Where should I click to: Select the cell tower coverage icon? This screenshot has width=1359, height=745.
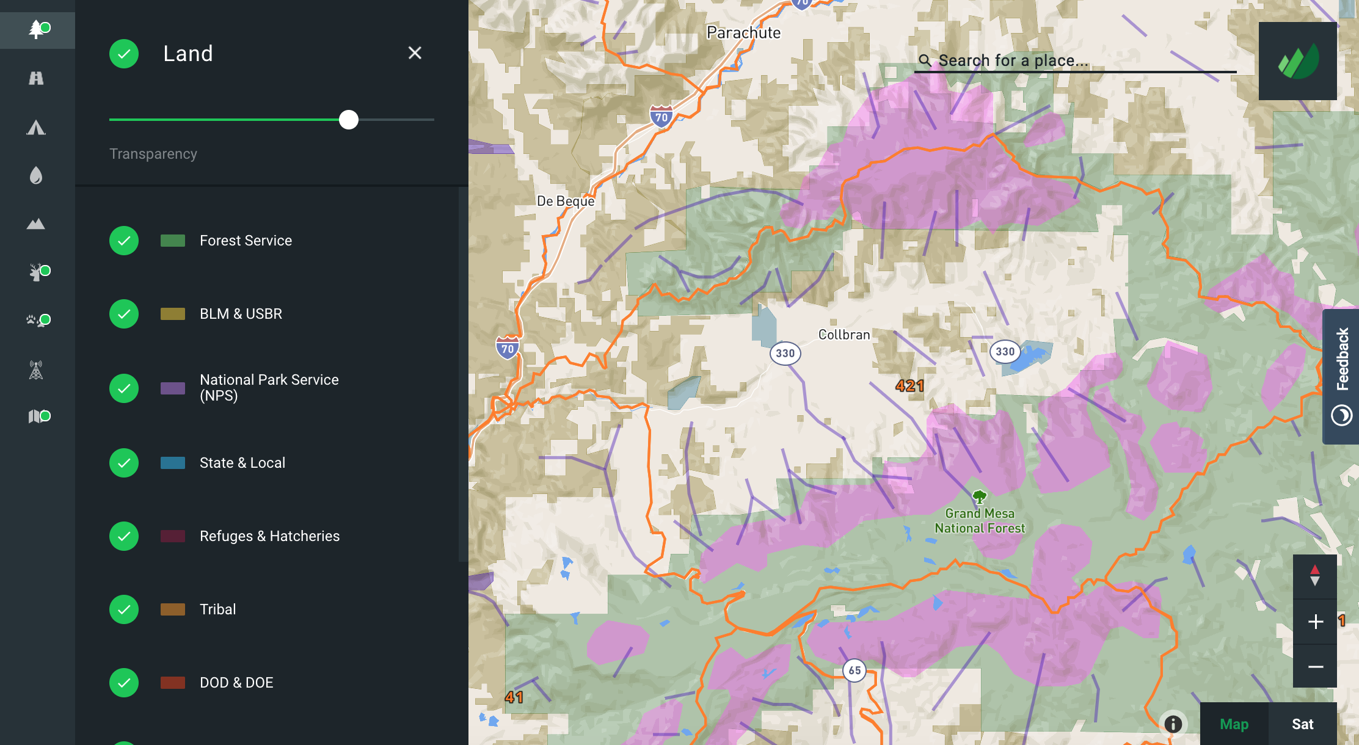coord(37,370)
